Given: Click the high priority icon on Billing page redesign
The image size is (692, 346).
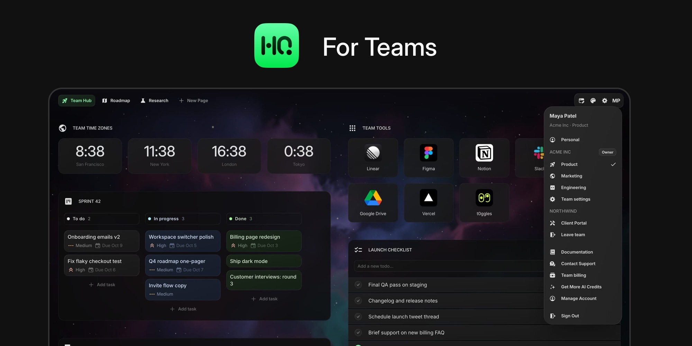Looking at the screenshot, I should [233, 246].
